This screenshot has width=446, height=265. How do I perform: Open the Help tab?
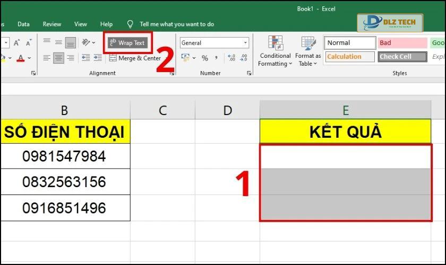(x=106, y=24)
